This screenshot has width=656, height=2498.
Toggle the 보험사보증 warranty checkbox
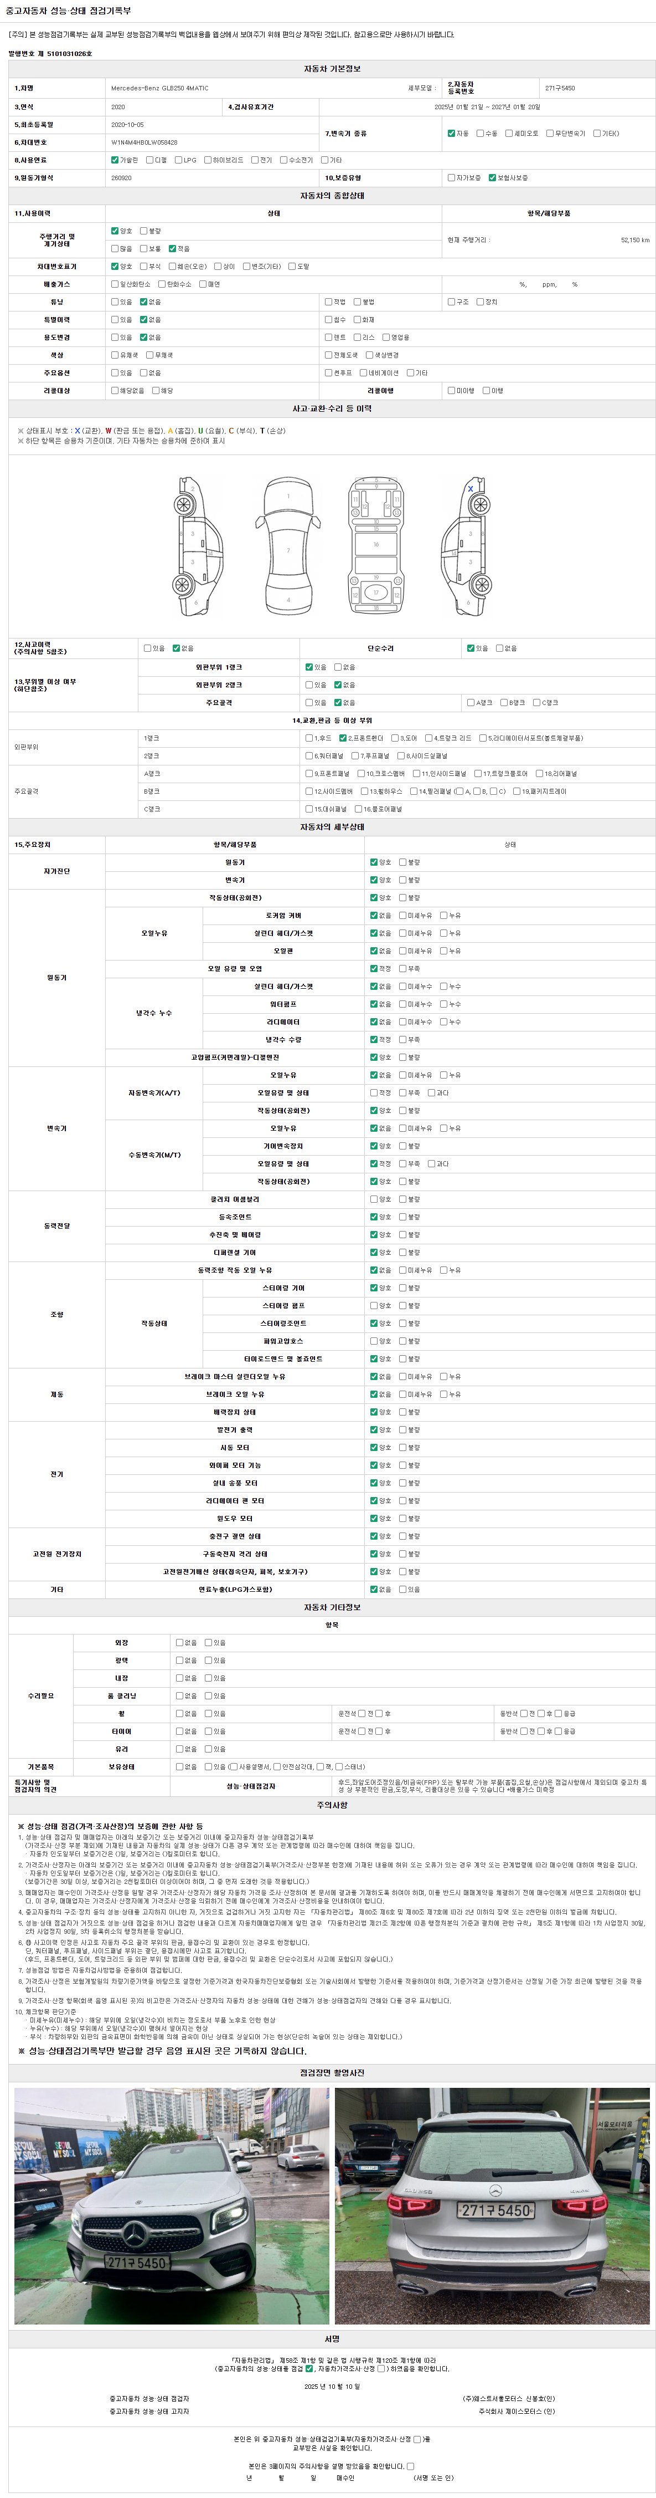pos(492,177)
